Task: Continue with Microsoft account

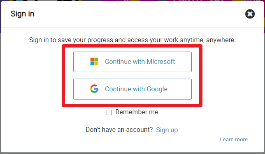Action: pyautogui.click(x=132, y=62)
